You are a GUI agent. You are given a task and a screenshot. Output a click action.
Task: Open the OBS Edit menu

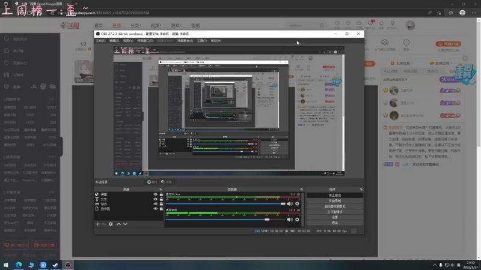(x=114, y=41)
